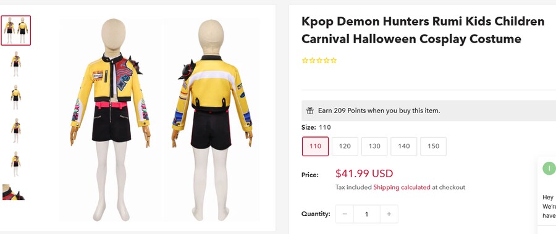Image resolution: width=556 pixels, height=234 pixels.
Task: Select the fourth costume thumbnail
Action: (x=16, y=130)
